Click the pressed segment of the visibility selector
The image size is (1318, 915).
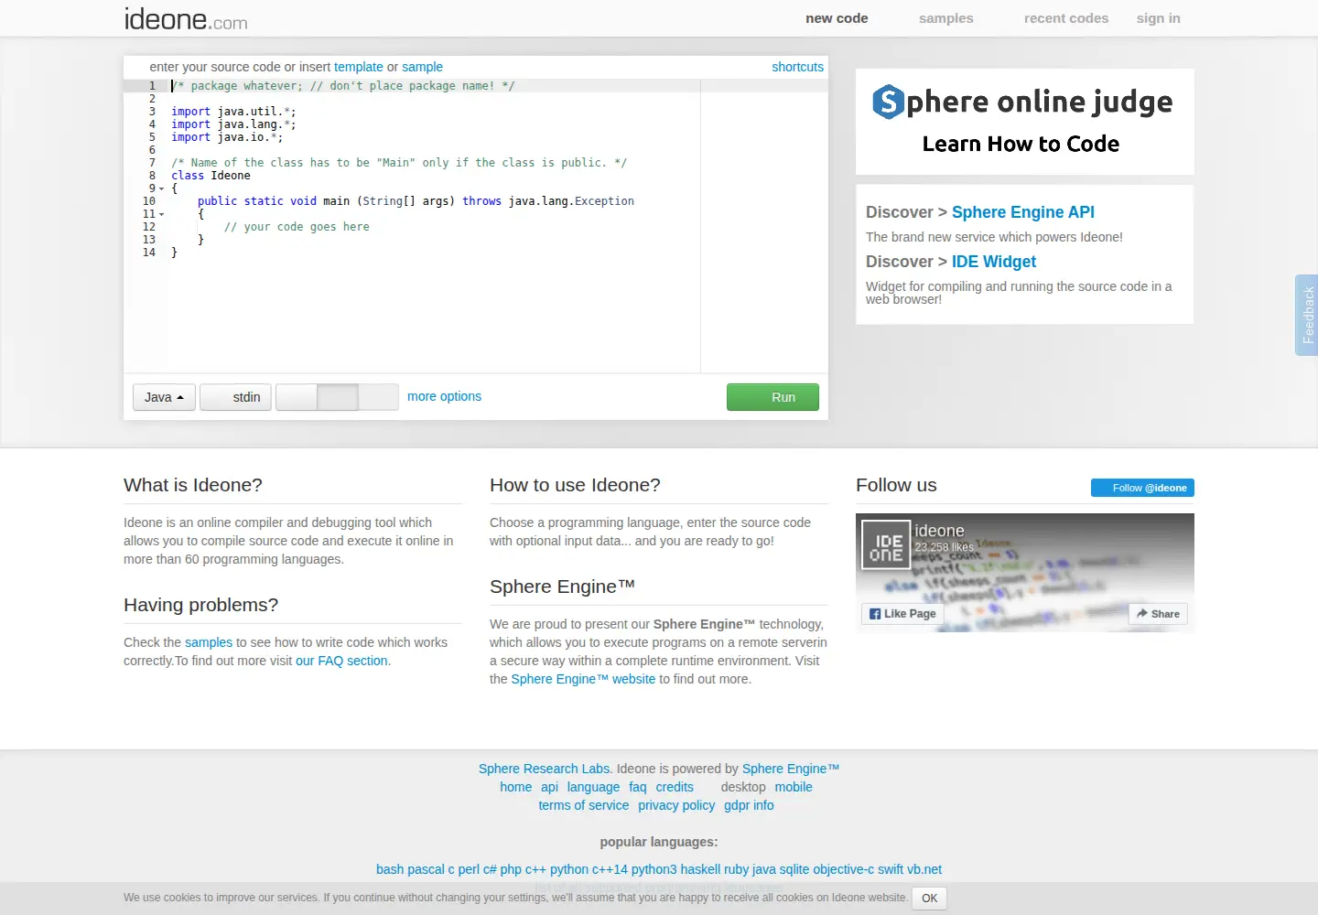pyautogui.click(x=337, y=397)
